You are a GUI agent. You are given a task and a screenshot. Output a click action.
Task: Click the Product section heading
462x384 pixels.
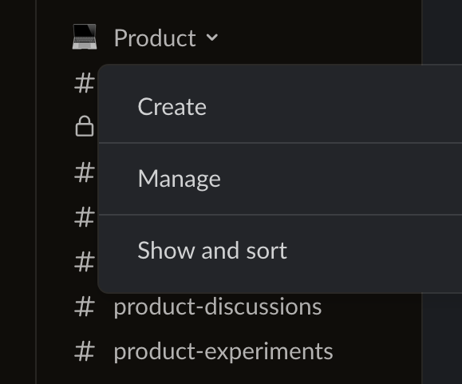coord(155,38)
